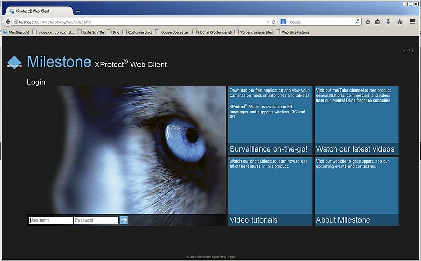Close the browser window
The width and height of the screenshot is (421, 261).
[416, 4]
